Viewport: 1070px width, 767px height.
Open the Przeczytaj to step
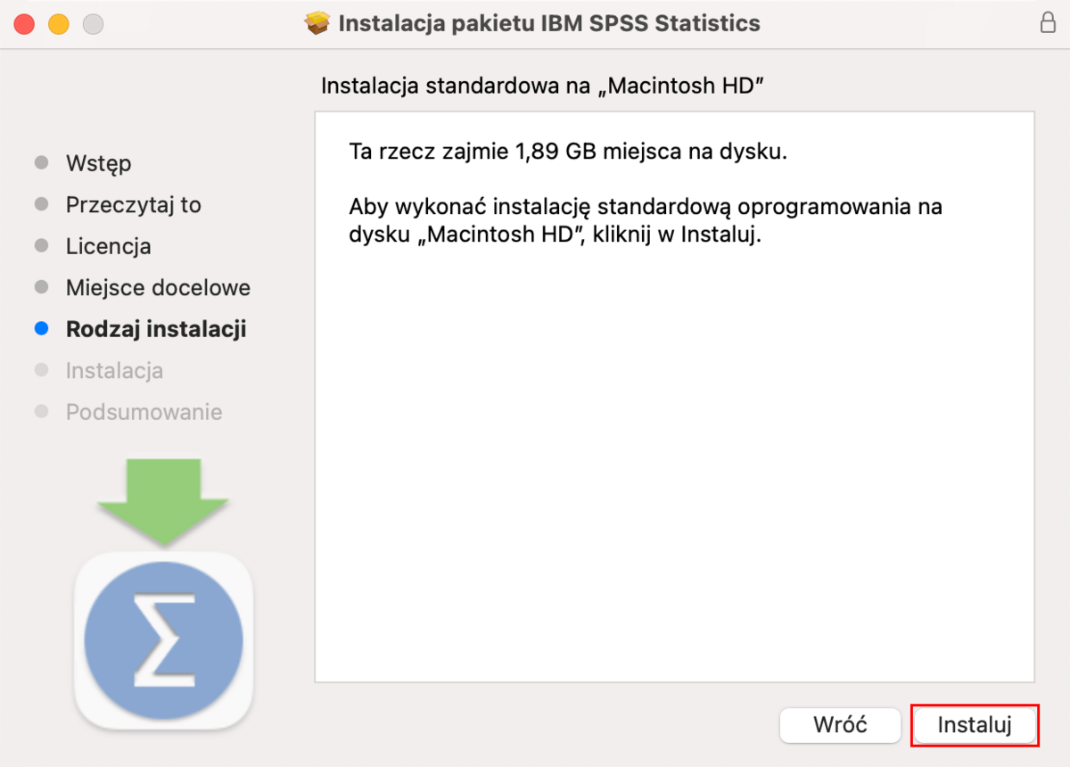point(133,205)
